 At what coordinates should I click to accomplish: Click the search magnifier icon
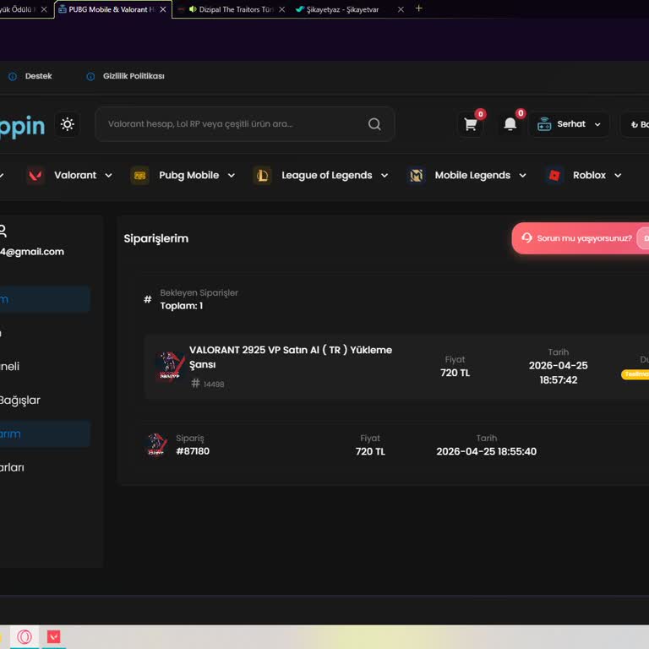point(374,124)
